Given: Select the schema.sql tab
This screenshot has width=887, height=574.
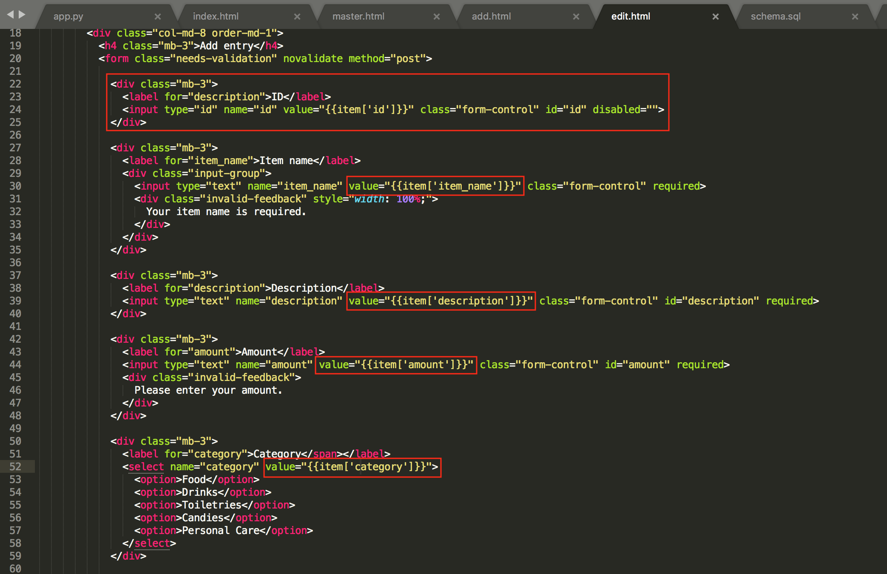Looking at the screenshot, I should (775, 17).
